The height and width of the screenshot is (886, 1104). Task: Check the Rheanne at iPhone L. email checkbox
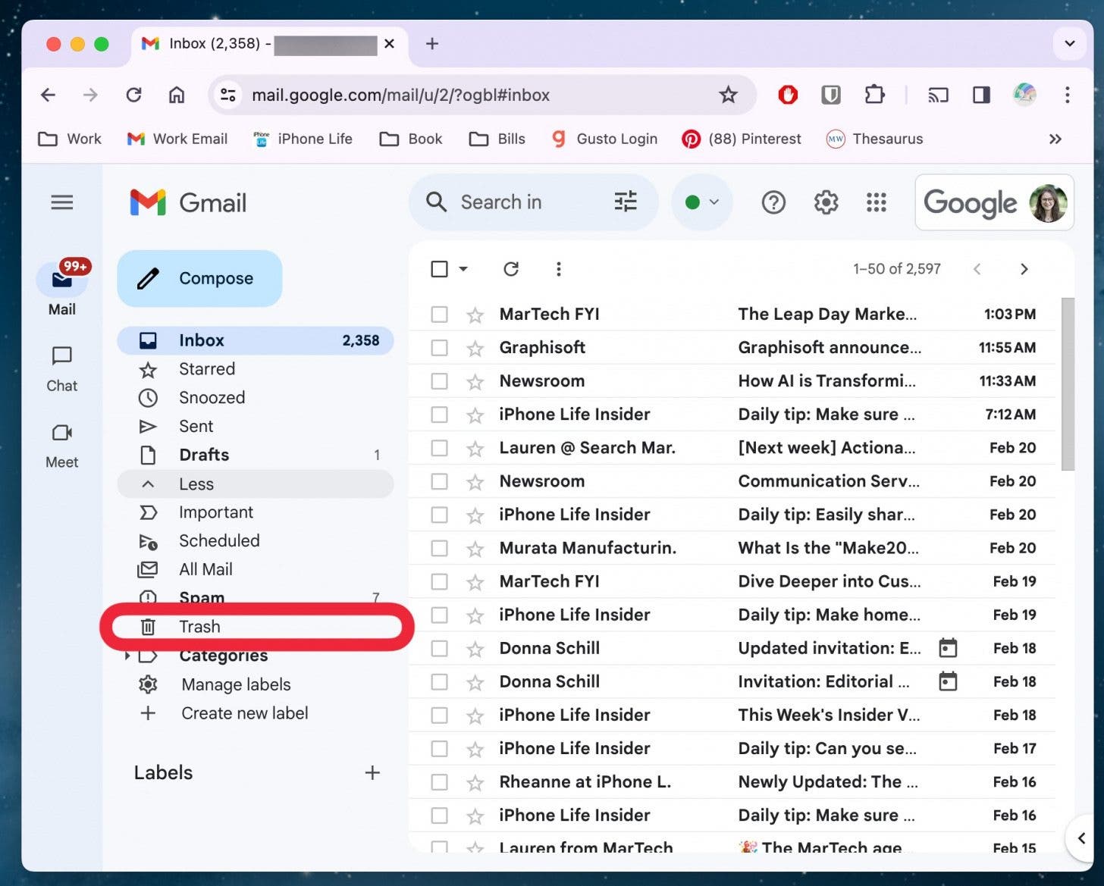(x=439, y=781)
